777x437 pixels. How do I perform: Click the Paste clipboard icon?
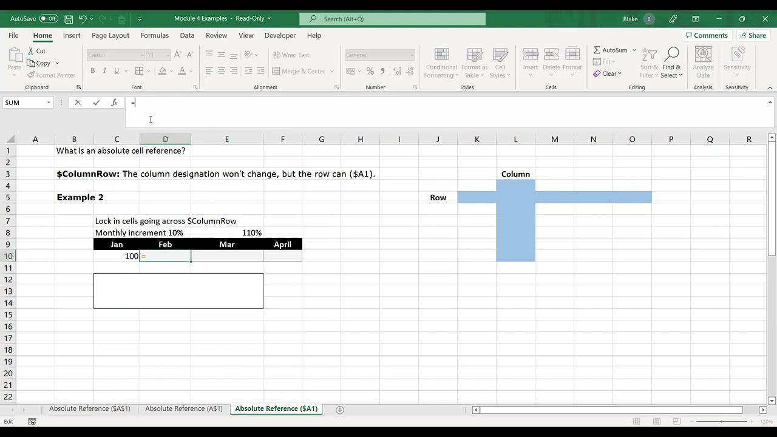pyautogui.click(x=15, y=55)
